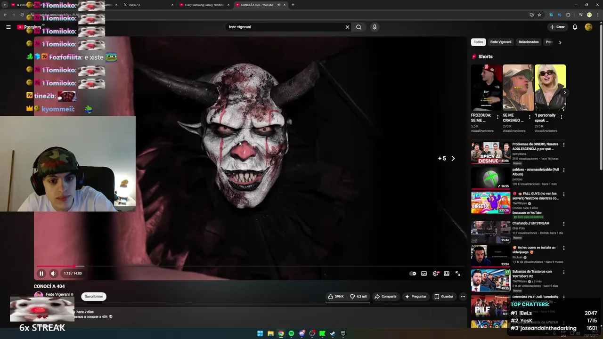This screenshot has height=339, width=603.
Task: Turn on subtitles with the captions icon
Action: pos(424,274)
